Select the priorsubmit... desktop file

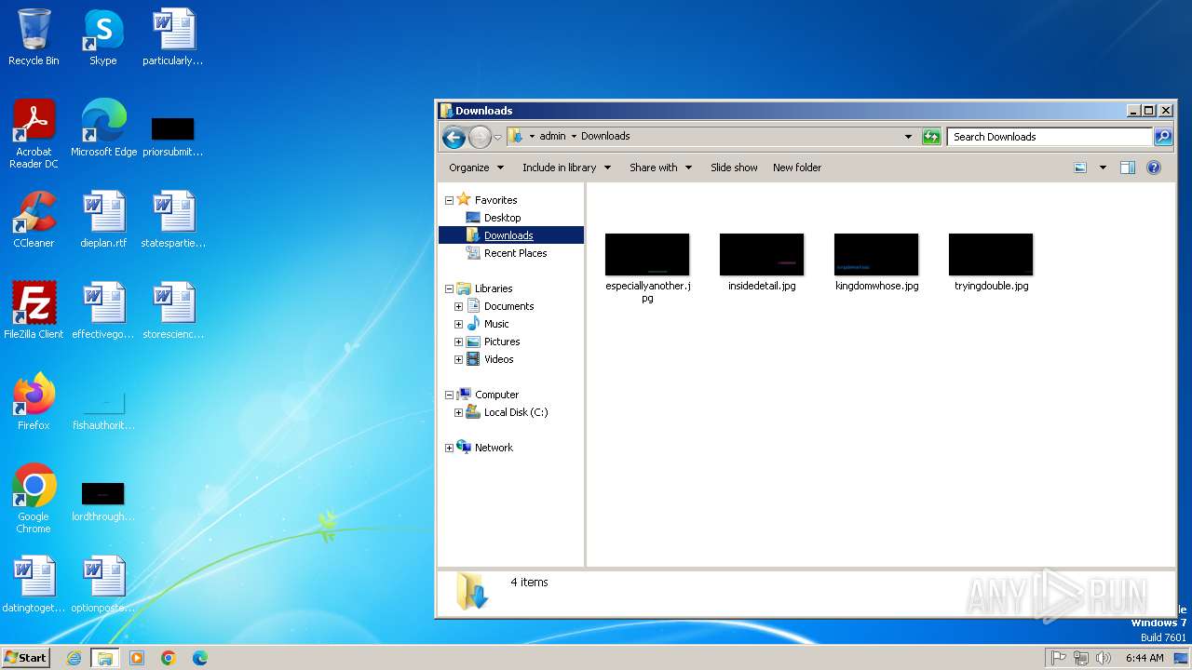[x=173, y=135]
